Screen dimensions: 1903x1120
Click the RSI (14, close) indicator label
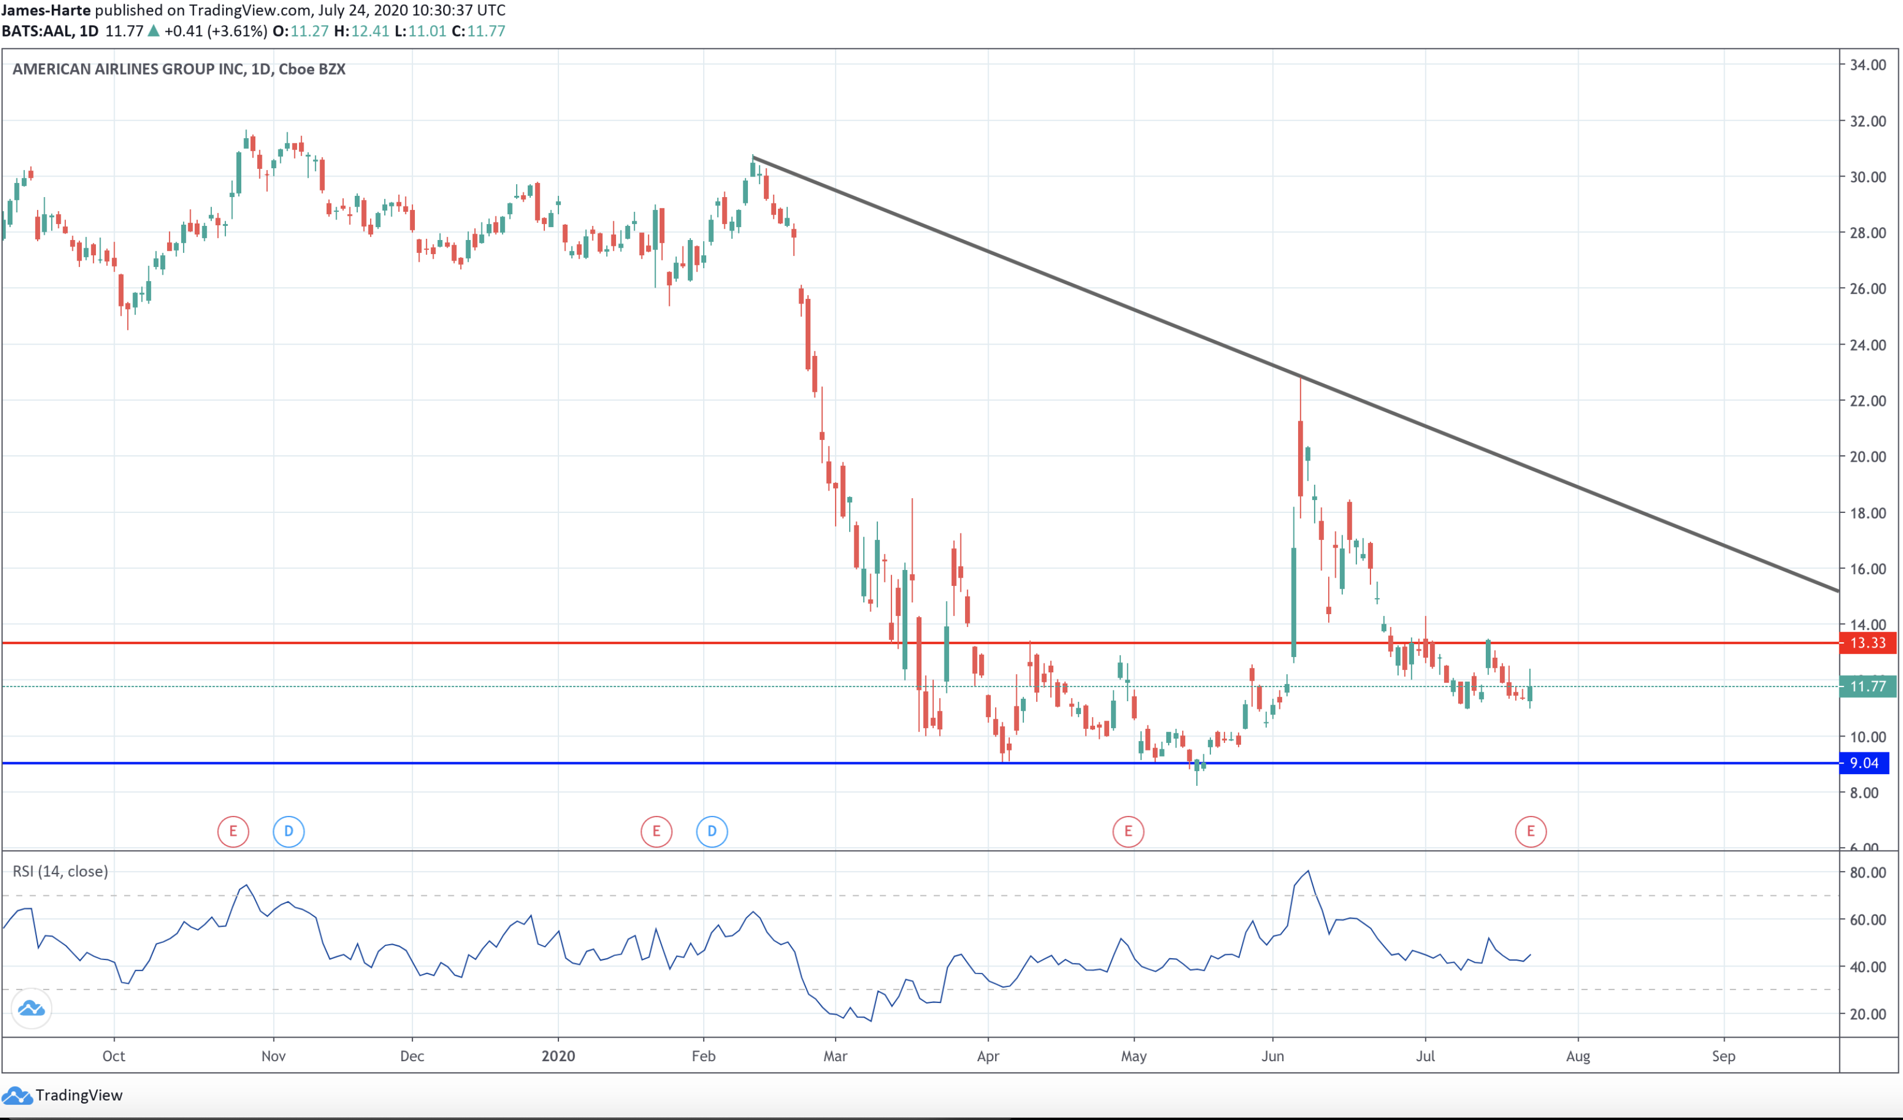pos(61,872)
